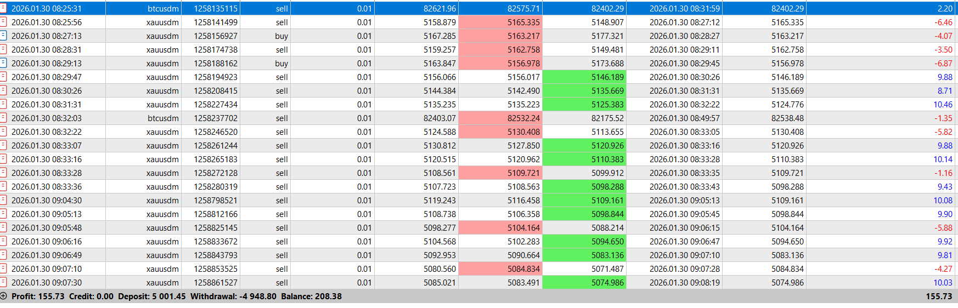Click ticket number 1258861527

coord(216,283)
